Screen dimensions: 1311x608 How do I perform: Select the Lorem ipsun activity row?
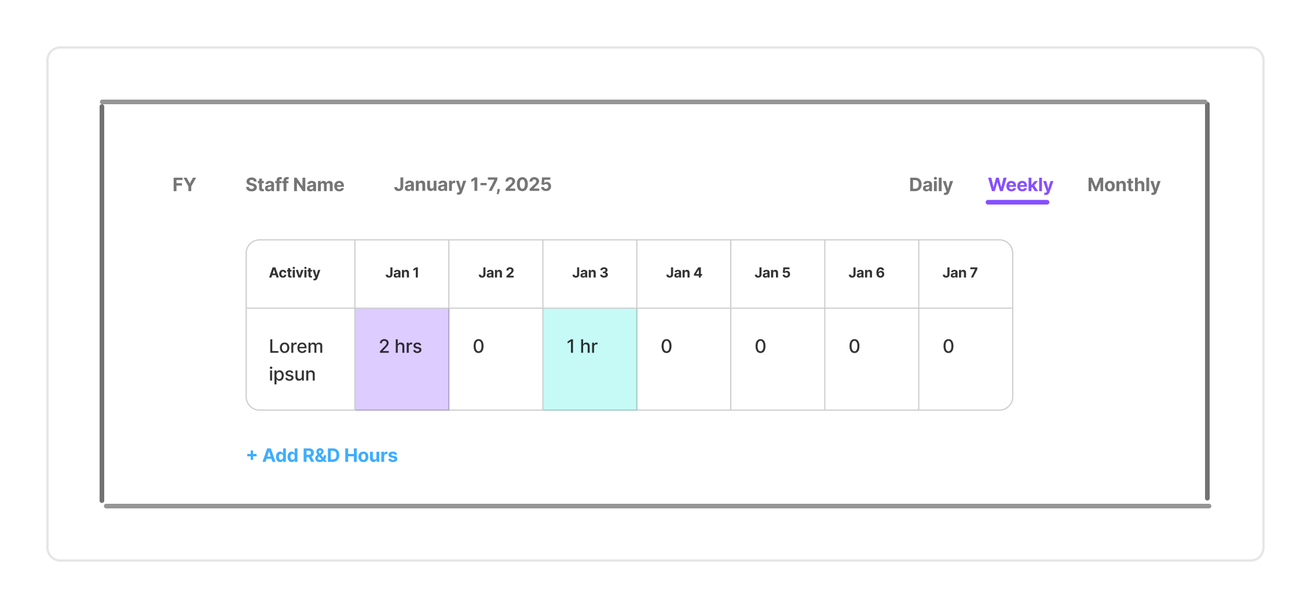[x=629, y=359]
